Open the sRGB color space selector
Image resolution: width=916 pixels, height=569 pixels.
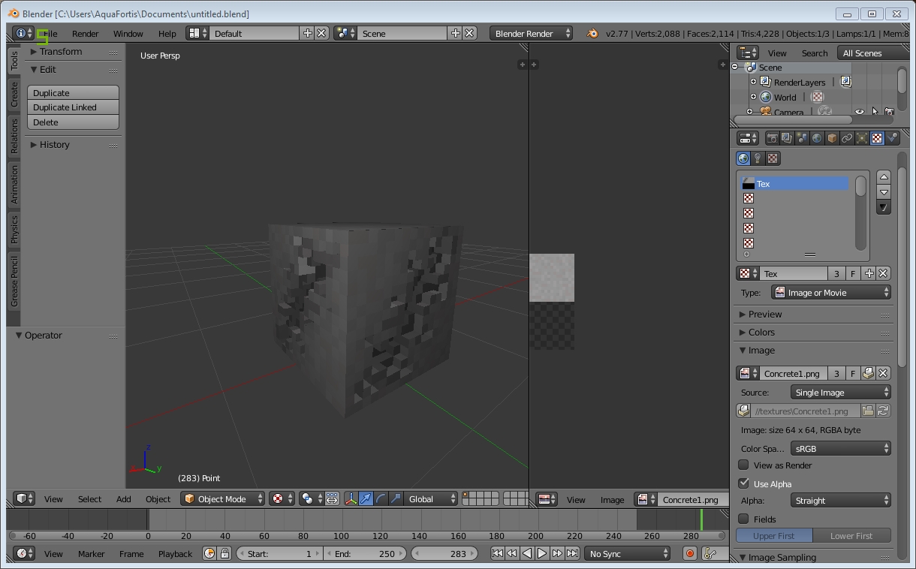[841, 448]
